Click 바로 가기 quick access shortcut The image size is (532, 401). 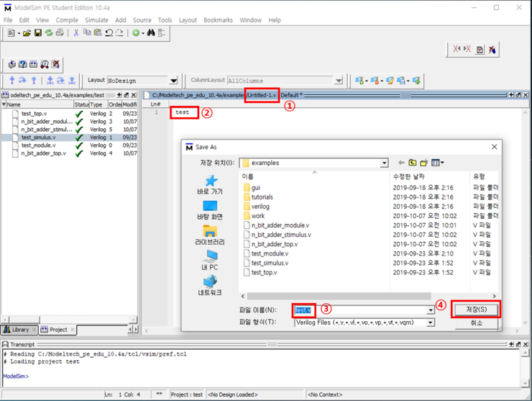coord(210,184)
